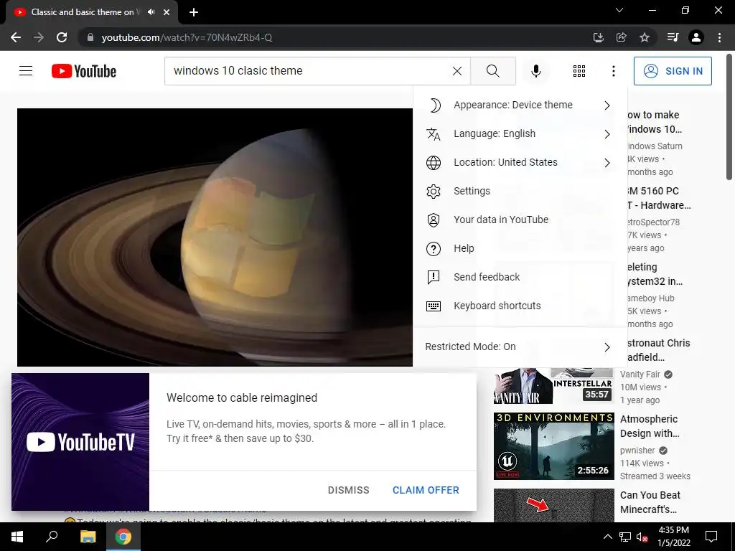The image size is (735, 551).
Task: Close the three-dot settings menu icon
Action: (x=613, y=71)
